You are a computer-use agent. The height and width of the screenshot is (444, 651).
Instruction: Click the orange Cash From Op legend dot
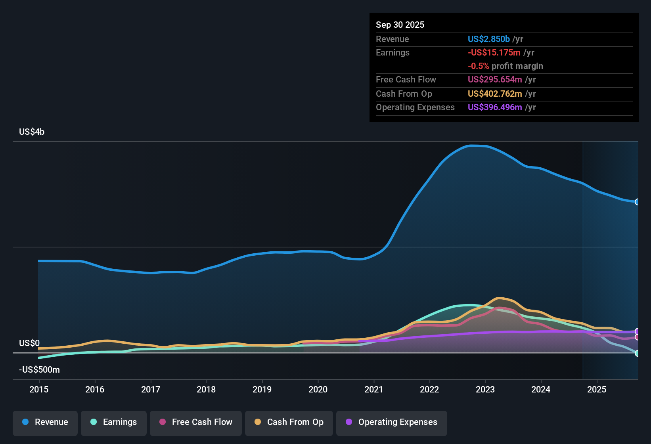(x=258, y=422)
